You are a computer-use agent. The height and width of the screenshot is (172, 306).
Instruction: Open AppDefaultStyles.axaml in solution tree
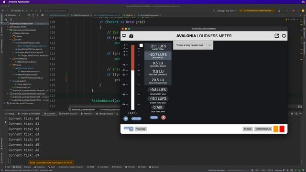pos(28,49)
